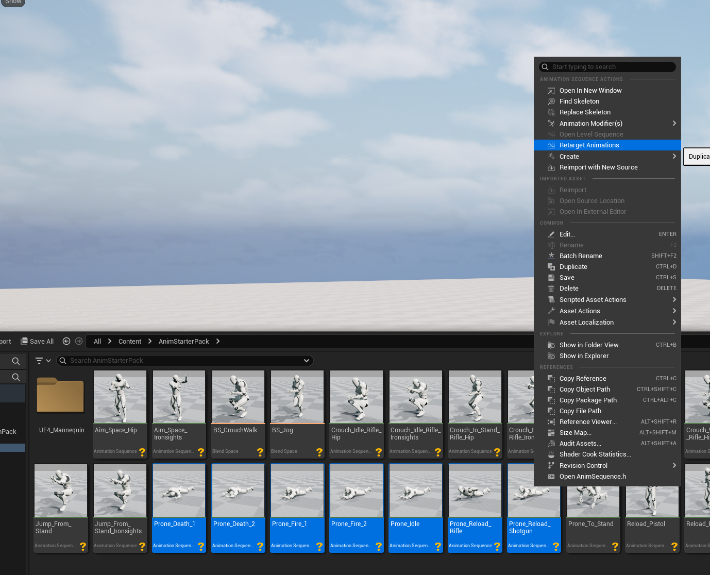The width and height of the screenshot is (710, 575).
Task: Select the Prone_Idle animation thumbnail
Action: (x=415, y=491)
